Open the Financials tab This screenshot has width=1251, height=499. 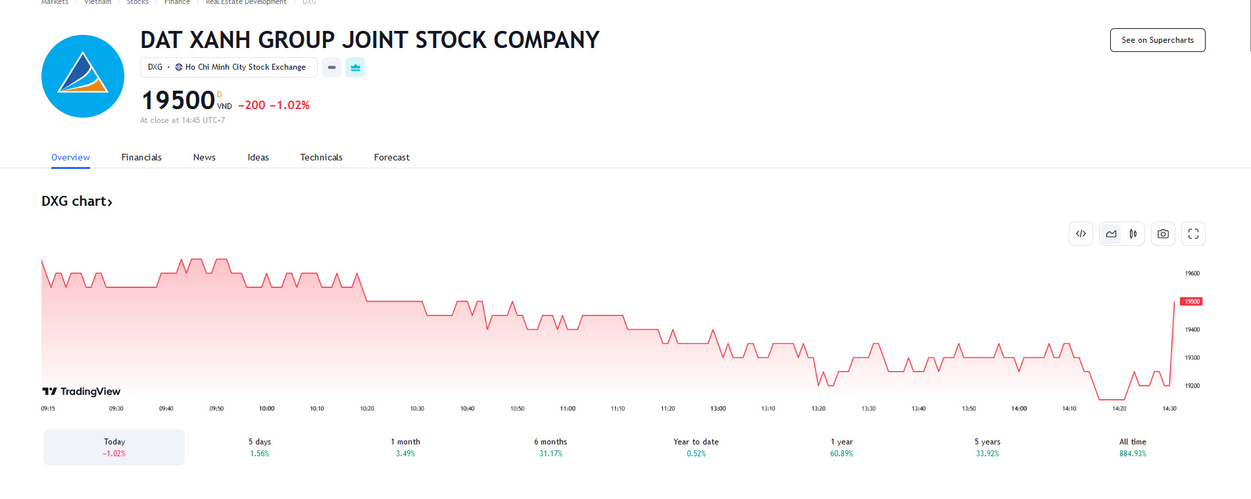tap(141, 157)
